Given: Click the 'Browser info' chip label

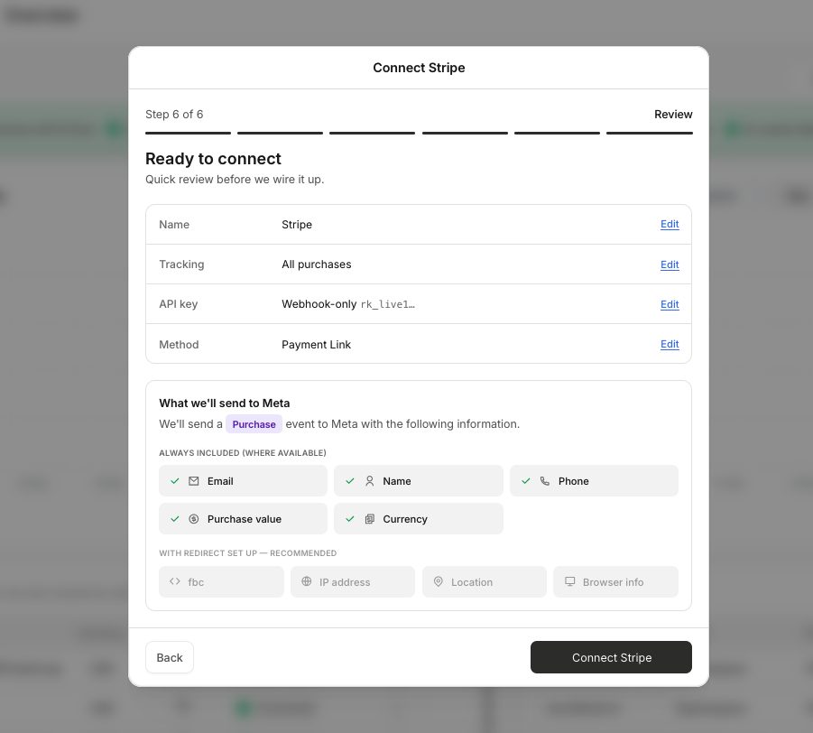Looking at the screenshot, I should [613, 582].
